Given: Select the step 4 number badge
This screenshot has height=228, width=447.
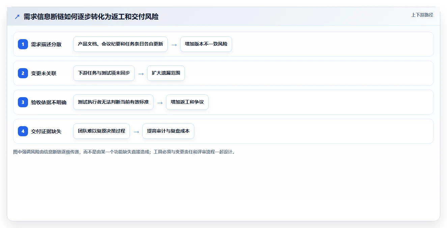Looking at the screenshot, I should (x=23, y=131).
